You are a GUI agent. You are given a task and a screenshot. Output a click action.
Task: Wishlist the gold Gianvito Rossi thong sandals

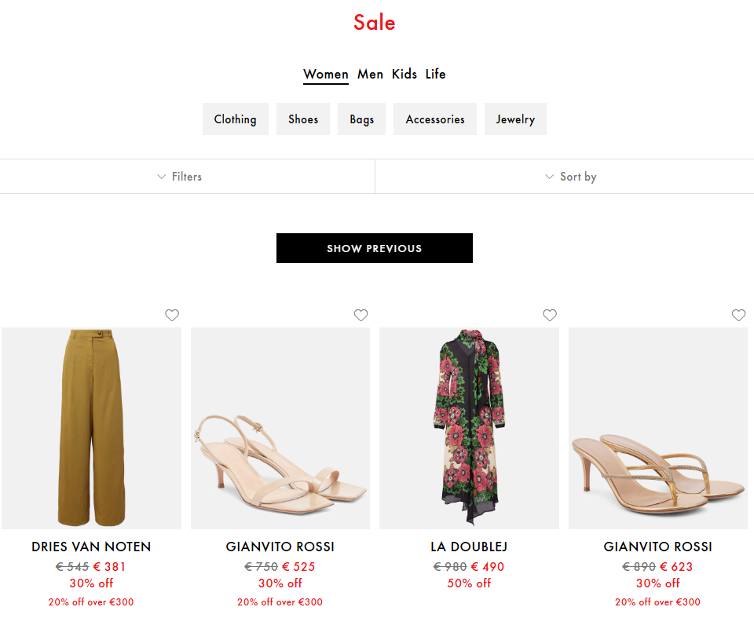tap(738, 315)
